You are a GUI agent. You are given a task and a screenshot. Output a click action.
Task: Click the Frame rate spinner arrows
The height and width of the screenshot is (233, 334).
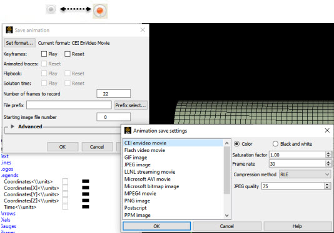click(328, 164)
